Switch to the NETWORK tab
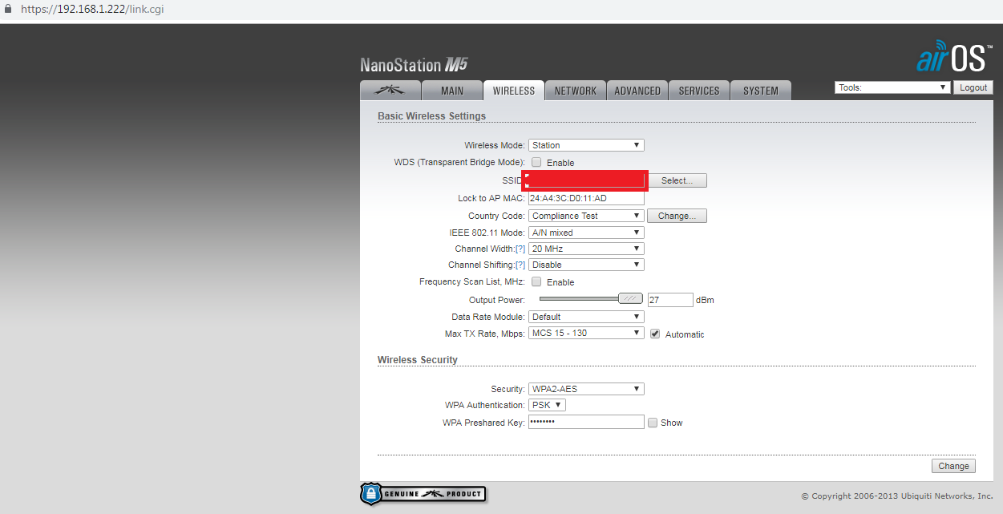The height and width of the screenshot is (514, 1003). tap(575, 91)
